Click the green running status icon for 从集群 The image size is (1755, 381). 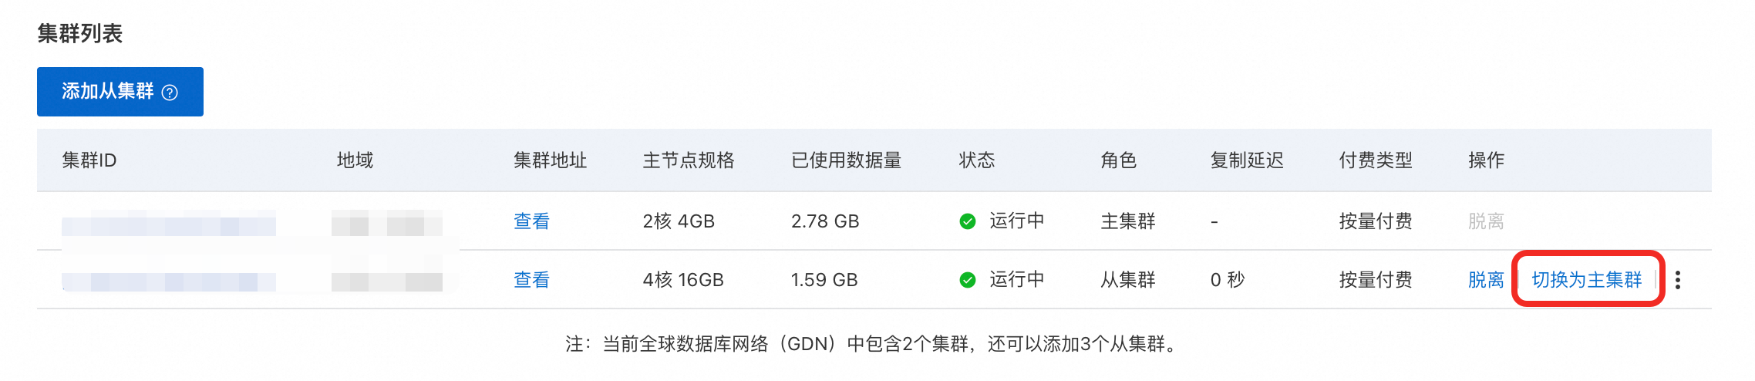pyautogui.click(x=967, y=280)
